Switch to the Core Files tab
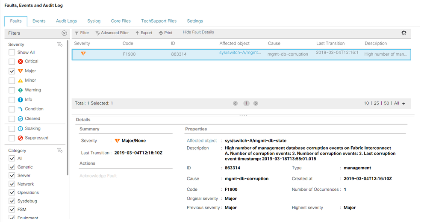The image size is (427, 222). pos(121,21)
